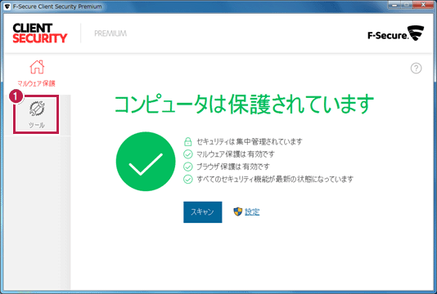Click the headline コンピュータは保護されています

(244, 104)
